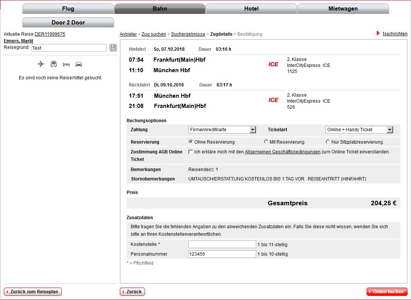411x300 pixels.
Task: Click the Online buchen button
Action: tap(387, 292)
